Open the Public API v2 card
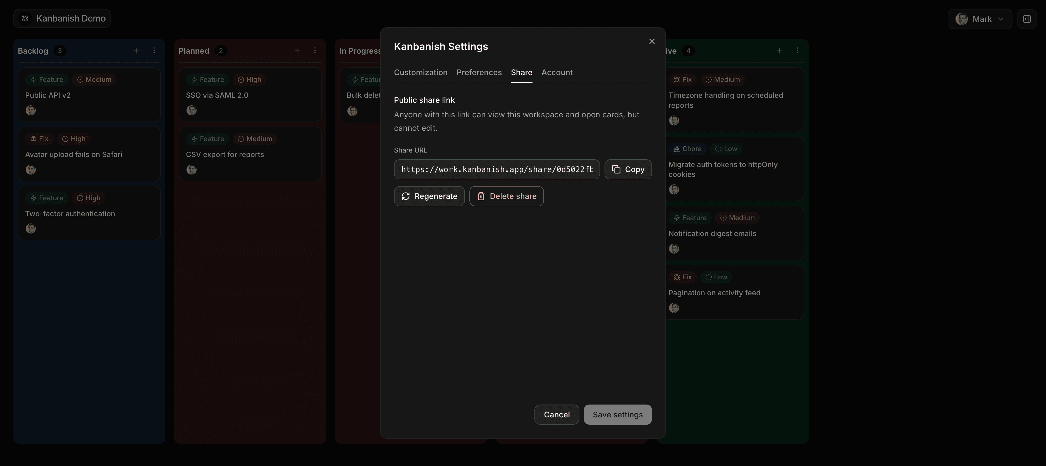The image size is (1046, 466). click(89, 95)
